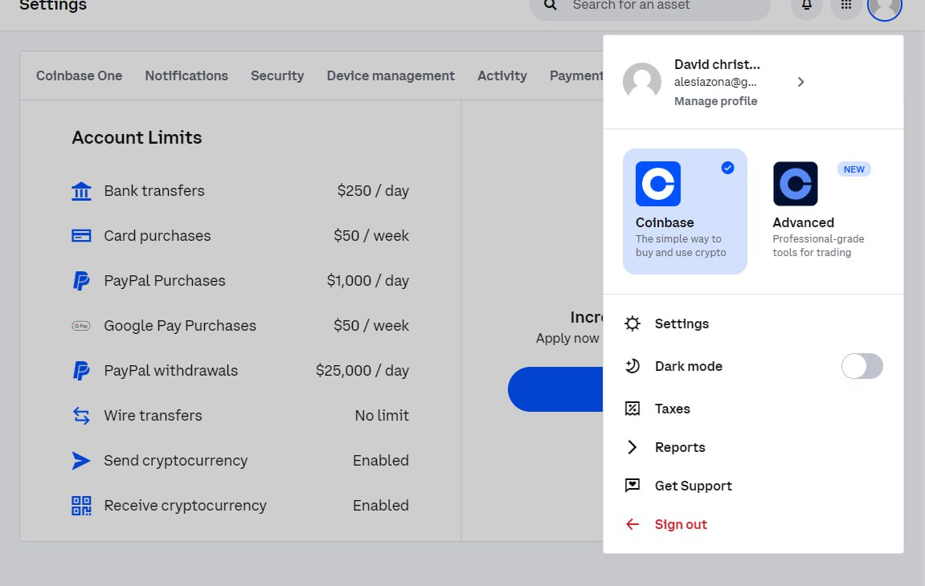Click the Dark mode moon icon
The image size is (925, 586).
(x=632, y=366)
